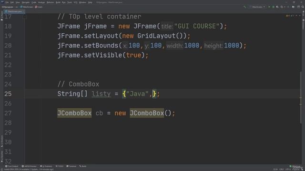Open the Build menu
The image size is (305, 171).
pos(58,2)
